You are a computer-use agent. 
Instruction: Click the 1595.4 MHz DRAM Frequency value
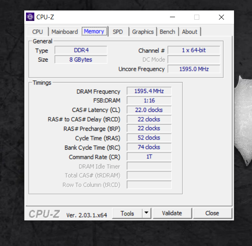tap(149, 91)
